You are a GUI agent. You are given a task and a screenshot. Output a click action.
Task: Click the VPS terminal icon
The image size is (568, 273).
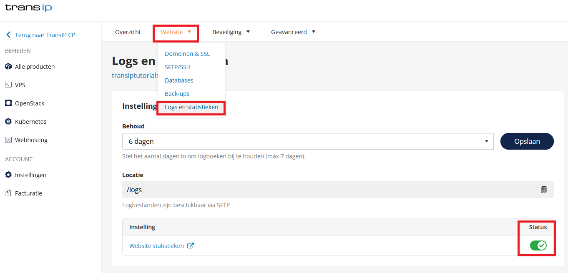[x=8, y=85]
